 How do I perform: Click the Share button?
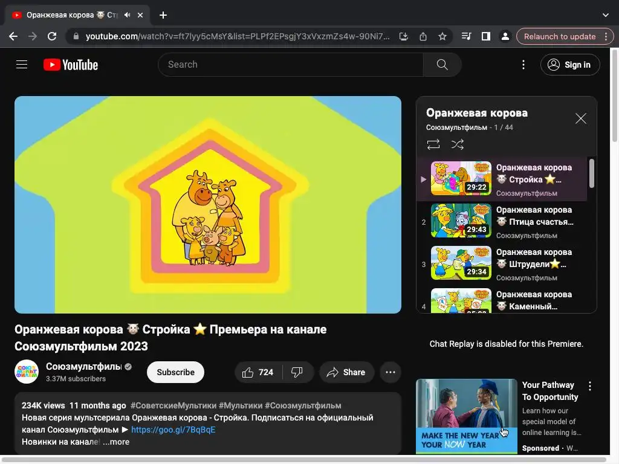pos(346,372)
